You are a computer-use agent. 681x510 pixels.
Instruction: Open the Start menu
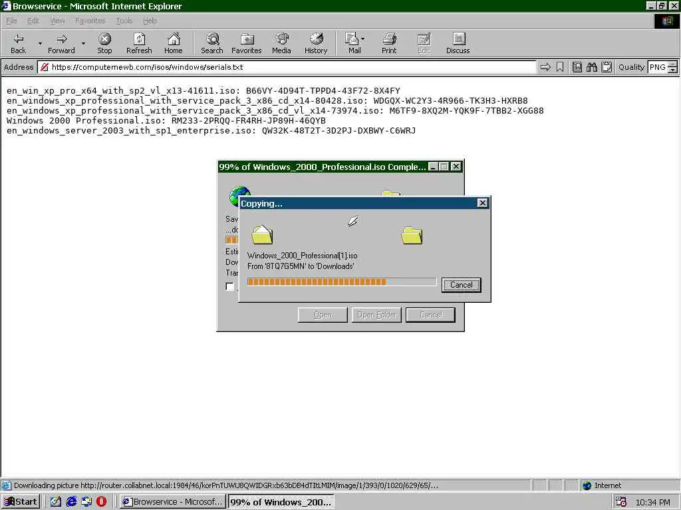tap(21, 502)
